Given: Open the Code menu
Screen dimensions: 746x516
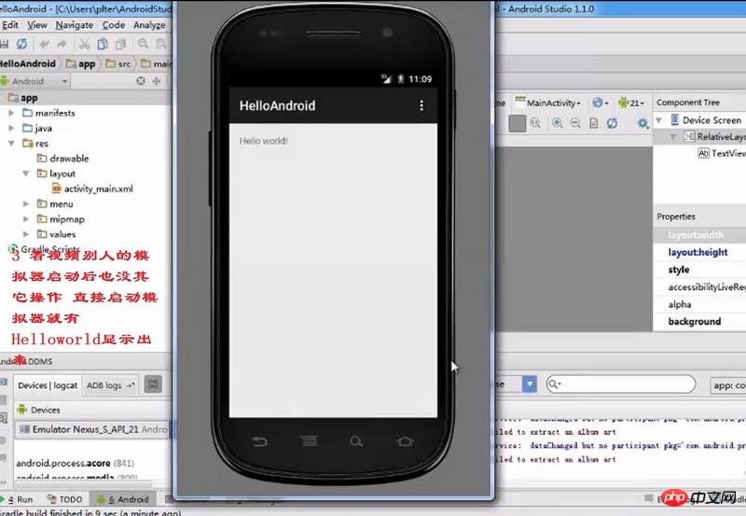Looking at the screenshot, I should click(x=114, y=25).
